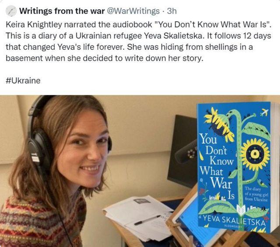Click the 'You Don't Know What War Is' cover title
The image size is (280, 247).
(217, 166)
